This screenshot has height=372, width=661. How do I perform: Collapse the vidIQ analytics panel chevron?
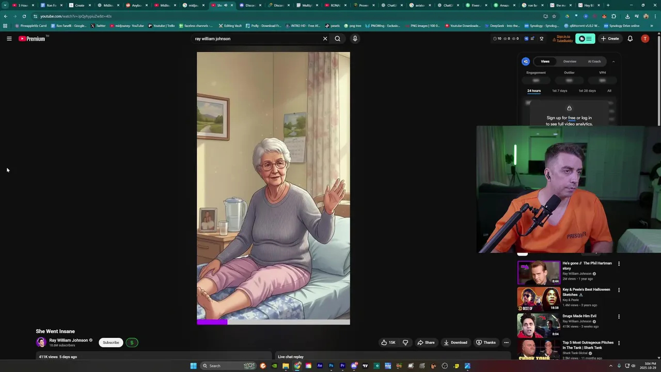pyautogui.click(x=613, y=61)
